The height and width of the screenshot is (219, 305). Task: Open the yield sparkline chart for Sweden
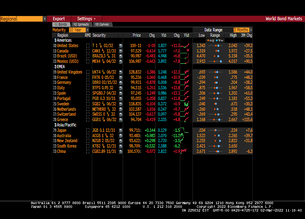(186, 104)
